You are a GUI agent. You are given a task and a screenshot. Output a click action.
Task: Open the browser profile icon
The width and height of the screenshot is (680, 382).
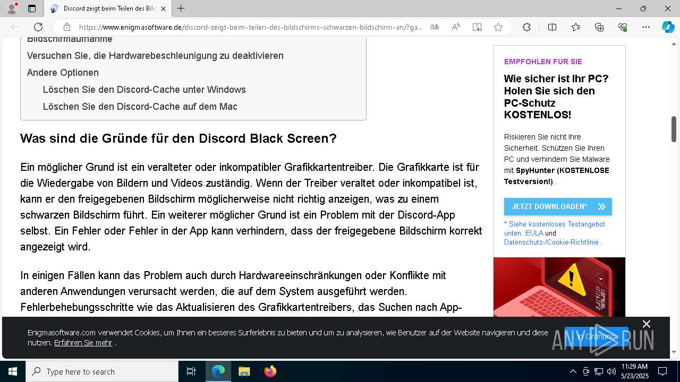12,8
